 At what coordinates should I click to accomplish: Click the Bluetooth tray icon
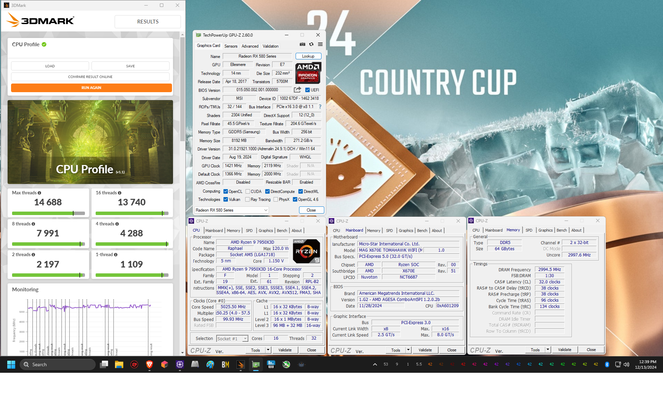coord(607,364)
